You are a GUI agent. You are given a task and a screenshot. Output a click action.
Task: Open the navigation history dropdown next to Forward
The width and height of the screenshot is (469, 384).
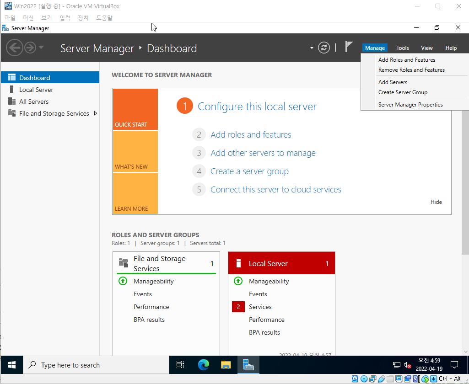pyautogui.click(x=41, y=48)
